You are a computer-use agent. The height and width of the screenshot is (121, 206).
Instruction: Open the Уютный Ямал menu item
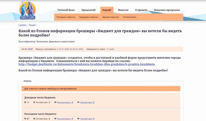(66, 10)
